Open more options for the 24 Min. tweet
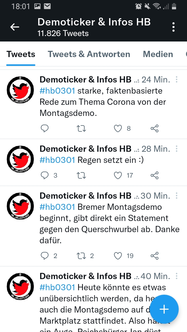This screenshot has height=332, width=187. click(177, 79)
